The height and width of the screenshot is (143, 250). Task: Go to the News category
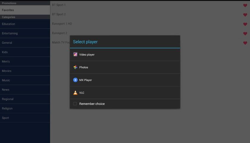(25, 90)
